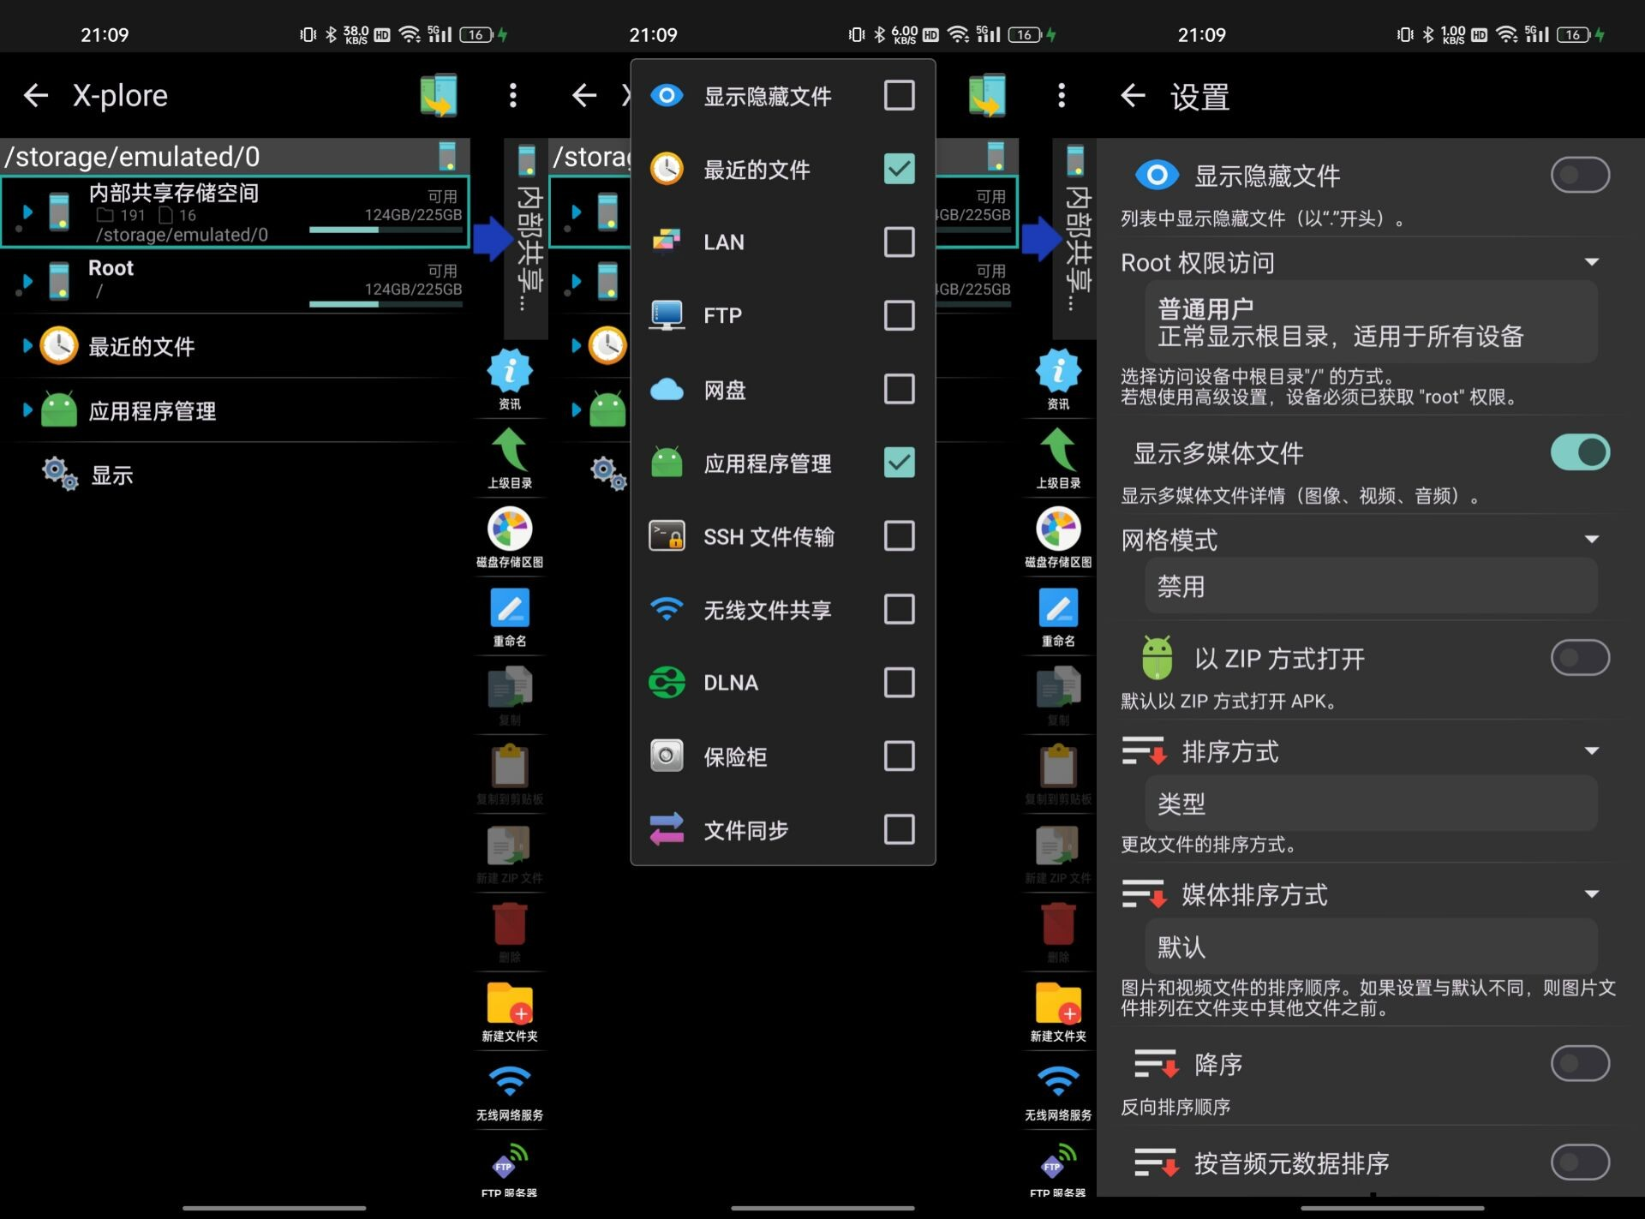The height and width of the screenshot is (1219, 1645).
Task: Expand the Root 权限访问 dropdown
Action: pos(1591,261)
